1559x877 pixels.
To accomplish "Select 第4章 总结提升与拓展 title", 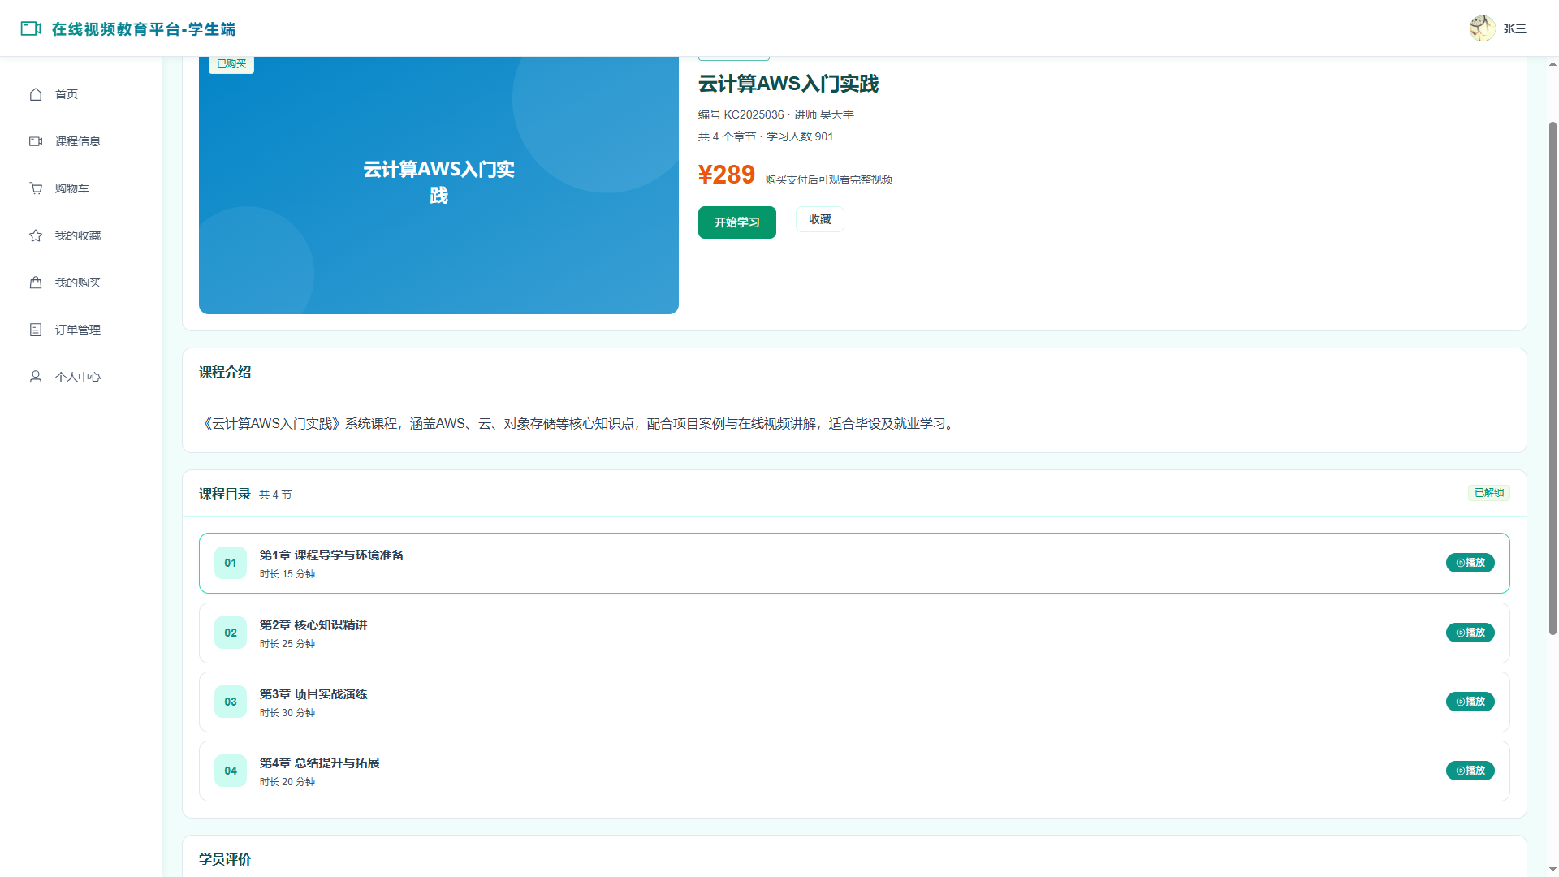I will (x=319, y=763).
